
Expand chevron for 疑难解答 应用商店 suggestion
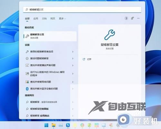(x=73, y=116)
